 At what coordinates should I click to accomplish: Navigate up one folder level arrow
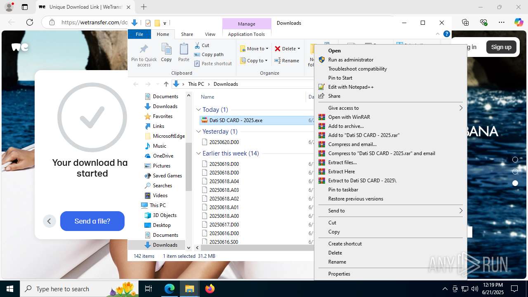166,84
